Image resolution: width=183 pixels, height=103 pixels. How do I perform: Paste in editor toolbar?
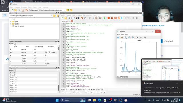click(x=96, y=18)
